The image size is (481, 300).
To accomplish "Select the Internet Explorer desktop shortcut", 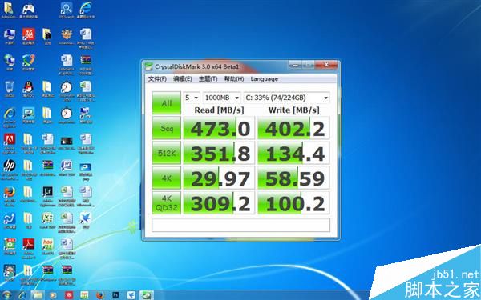I will pos(10,117).
